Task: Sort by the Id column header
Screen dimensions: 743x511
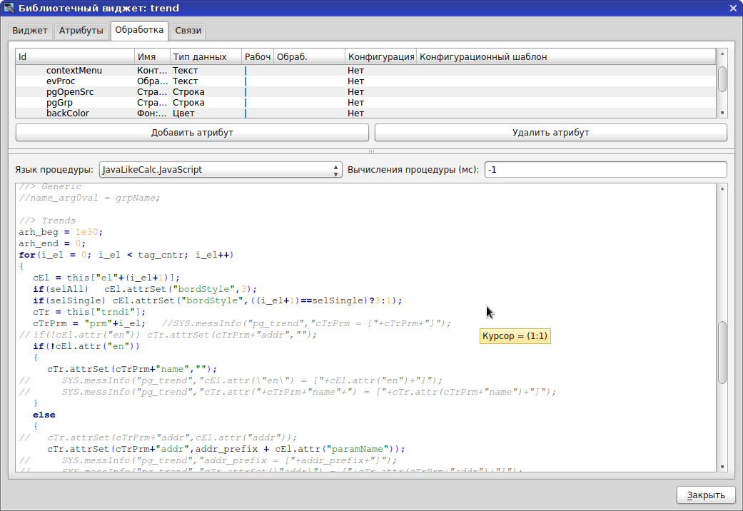Action: (75, 56)
